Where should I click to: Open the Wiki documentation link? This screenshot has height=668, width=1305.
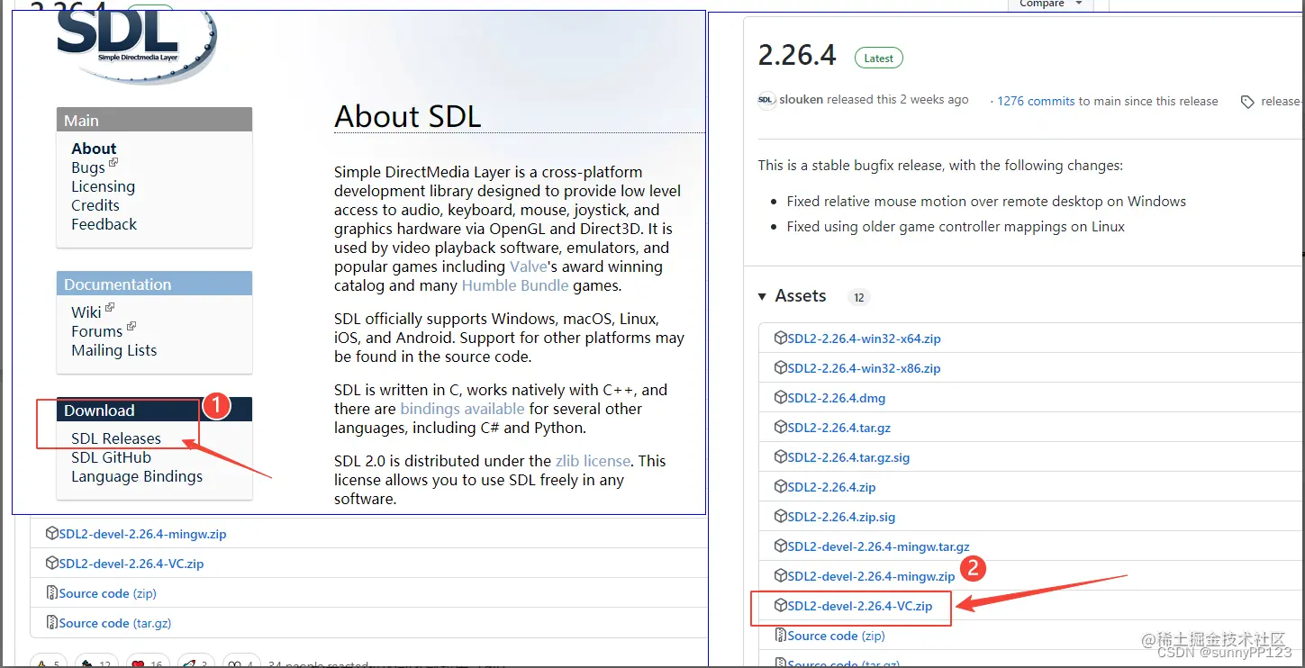(86, 312)
